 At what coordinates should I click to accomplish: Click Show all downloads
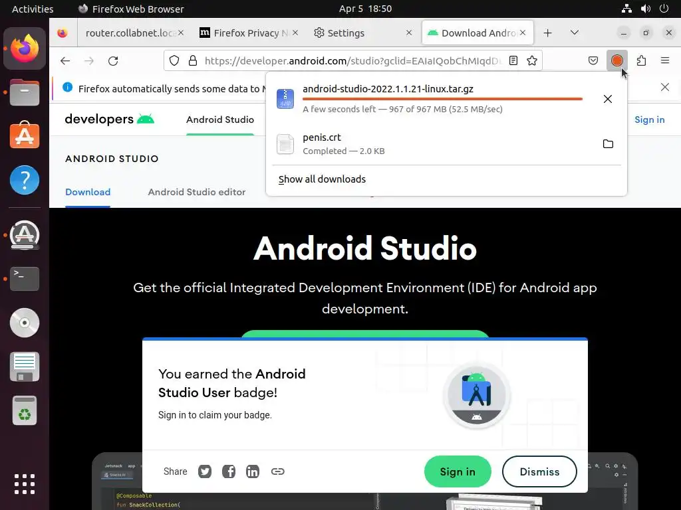click(x=322, y=179)
